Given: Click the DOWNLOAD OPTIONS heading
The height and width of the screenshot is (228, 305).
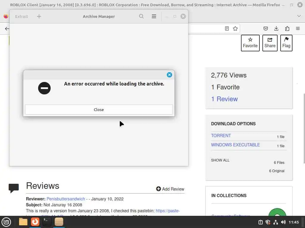Looking at the screenshot, I should tap(233, 124).
